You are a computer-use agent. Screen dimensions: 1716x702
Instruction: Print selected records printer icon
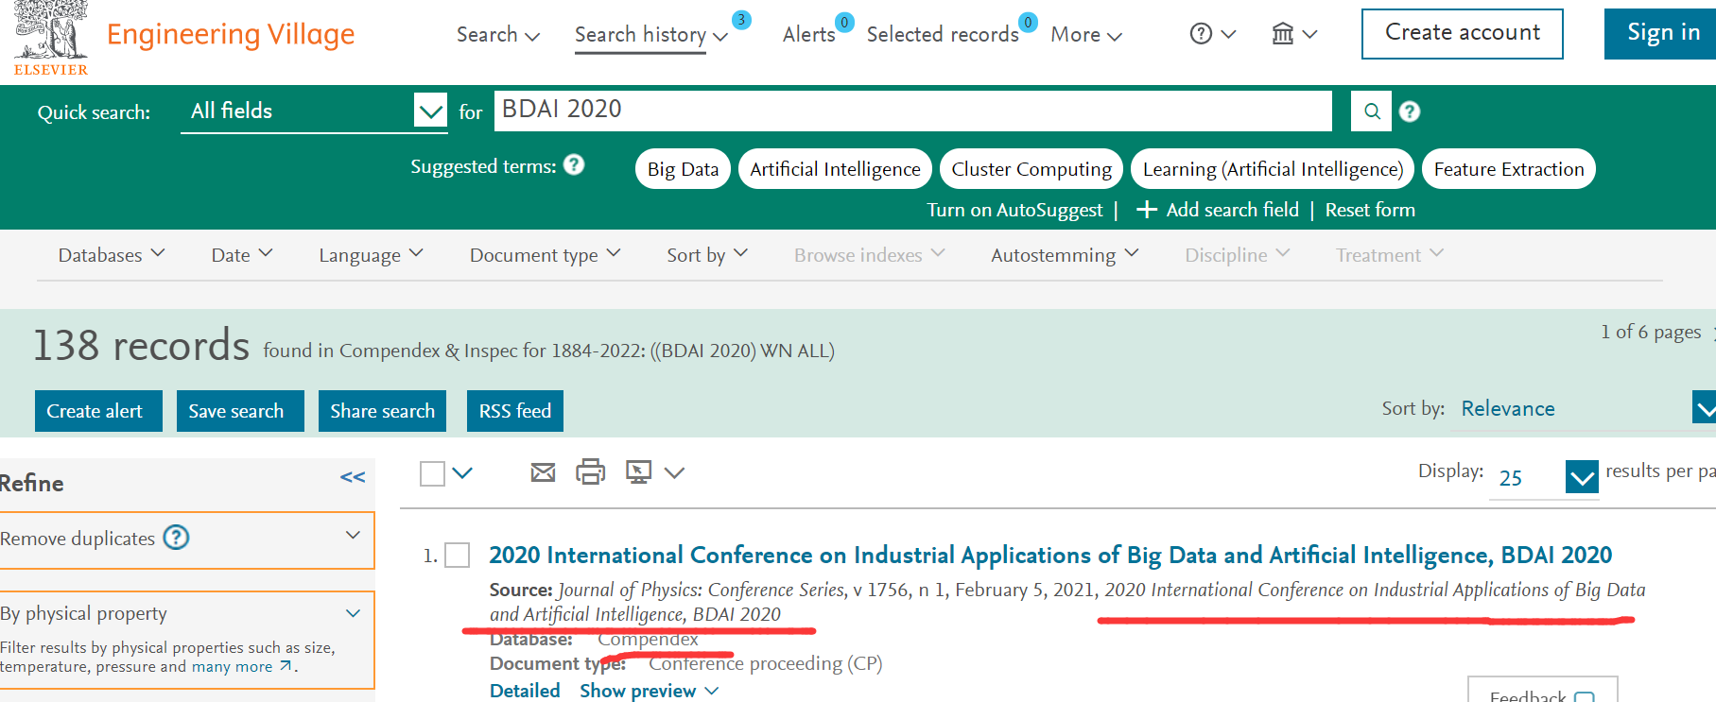(x=591, y=471)
